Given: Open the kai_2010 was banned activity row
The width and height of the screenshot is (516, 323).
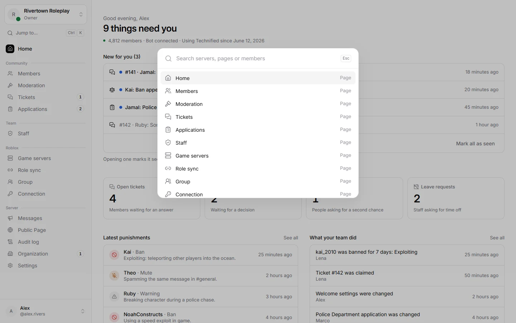Looking at the screenshot, I should point(407,255).
